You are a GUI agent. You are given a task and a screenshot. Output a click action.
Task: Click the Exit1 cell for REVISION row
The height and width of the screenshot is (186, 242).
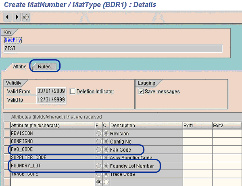point(197,133)
